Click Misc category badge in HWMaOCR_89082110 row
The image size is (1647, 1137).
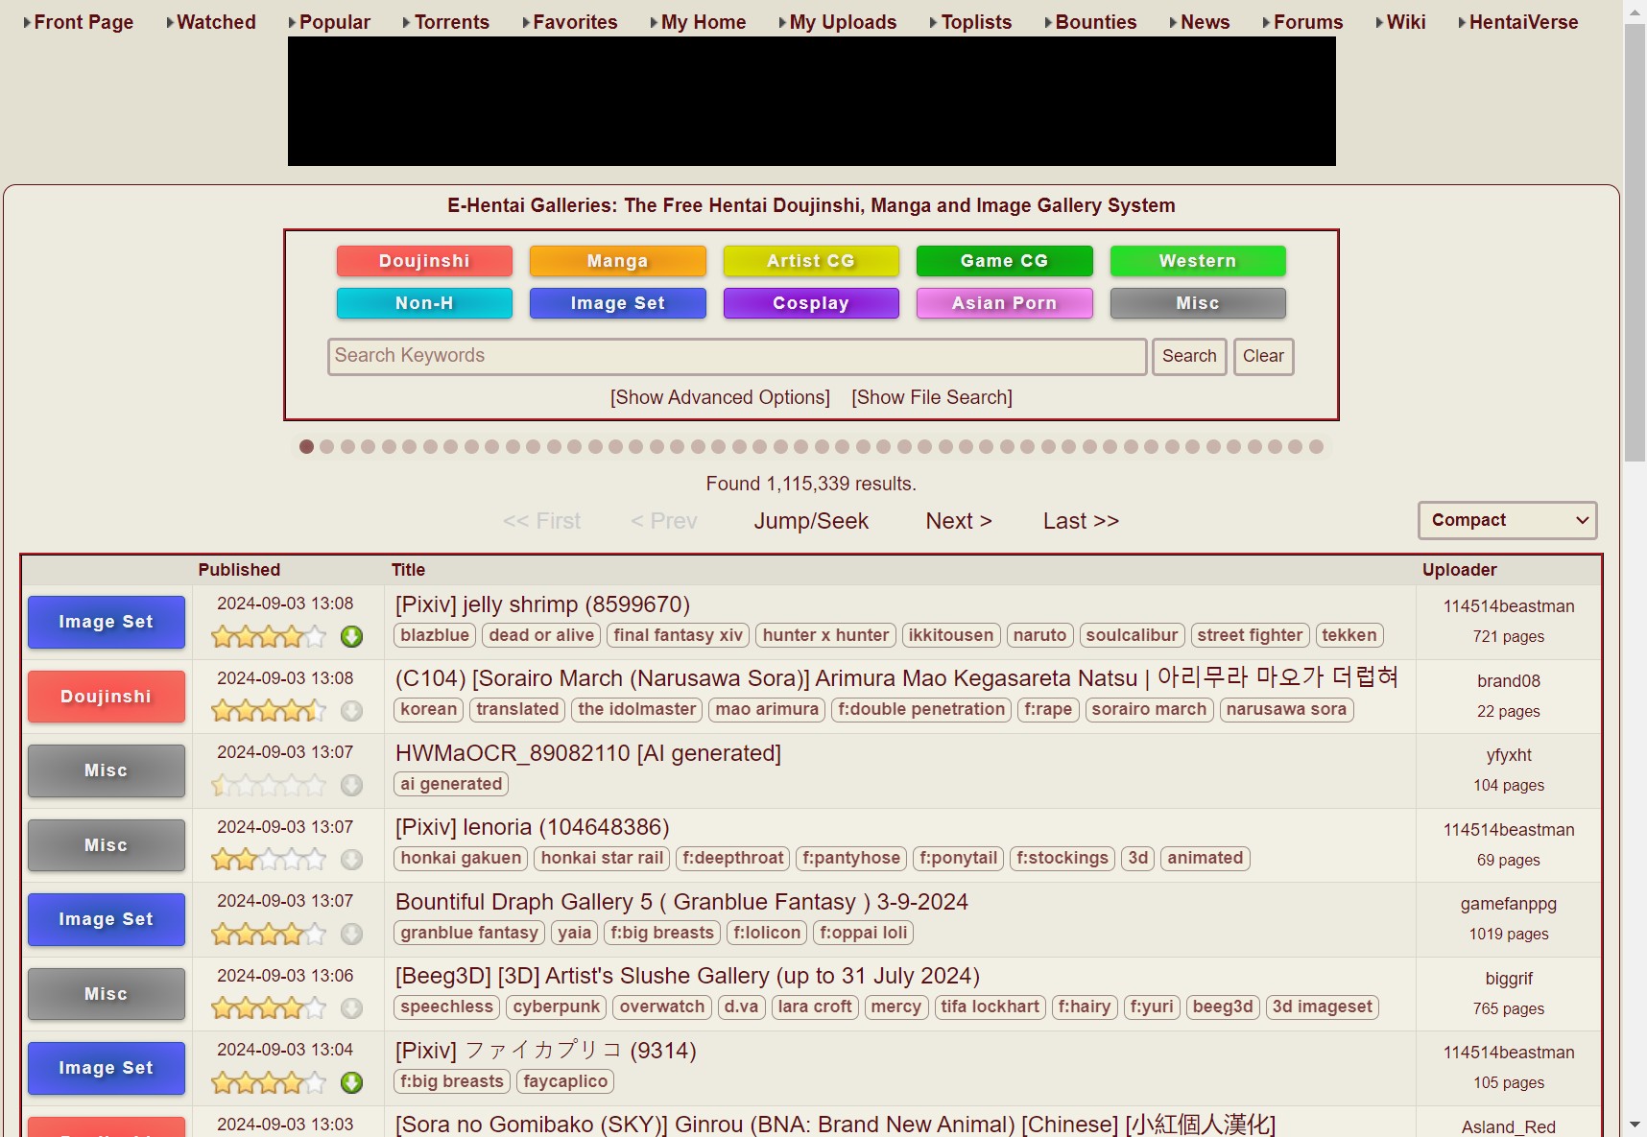(x=106, y=770)
